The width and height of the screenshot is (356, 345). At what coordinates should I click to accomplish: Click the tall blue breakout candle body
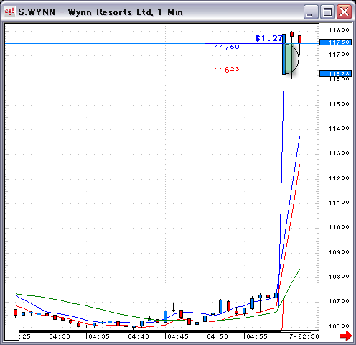point(284,55)
